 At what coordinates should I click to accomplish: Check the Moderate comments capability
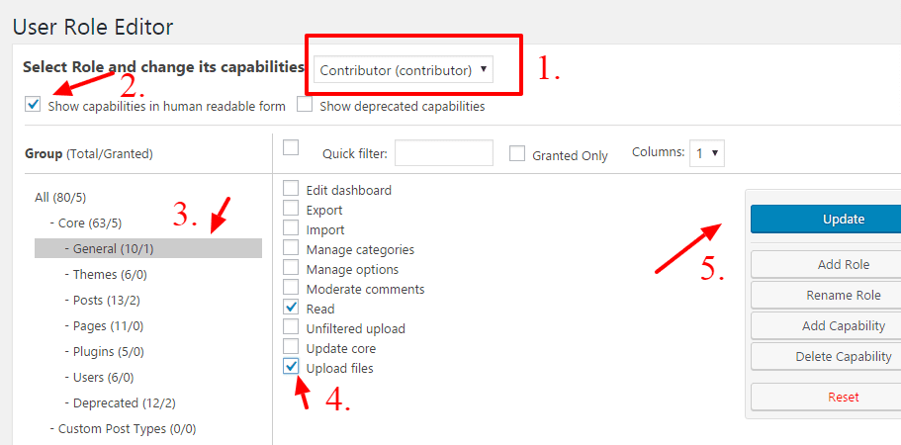(291, 287)
